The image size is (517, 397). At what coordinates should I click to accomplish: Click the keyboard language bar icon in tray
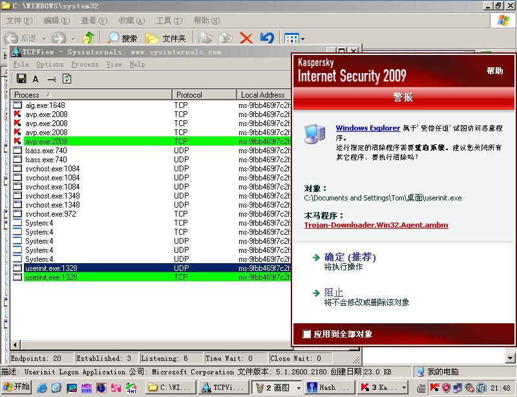pyautogui.click(x=421, y=389)
